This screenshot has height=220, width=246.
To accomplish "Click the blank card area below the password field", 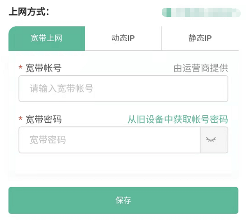I will pos(123,166).
